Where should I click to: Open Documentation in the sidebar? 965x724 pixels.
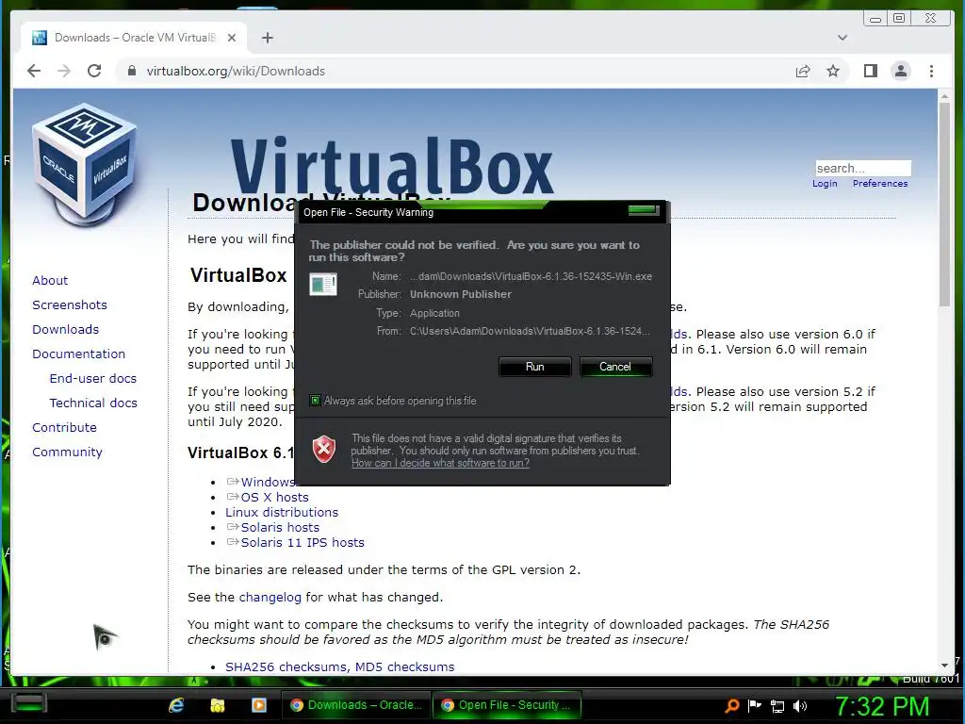[x=79, y=354]
